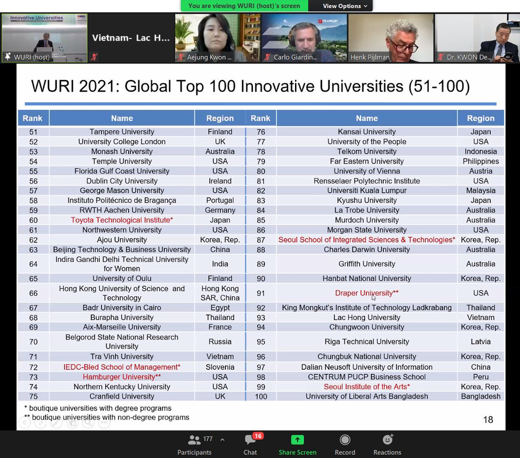Viewport: 520px width, 458px height.
Task: Click Toyota Technological Institute in the table
Action: pyautogui.click(x=122, y=220)
